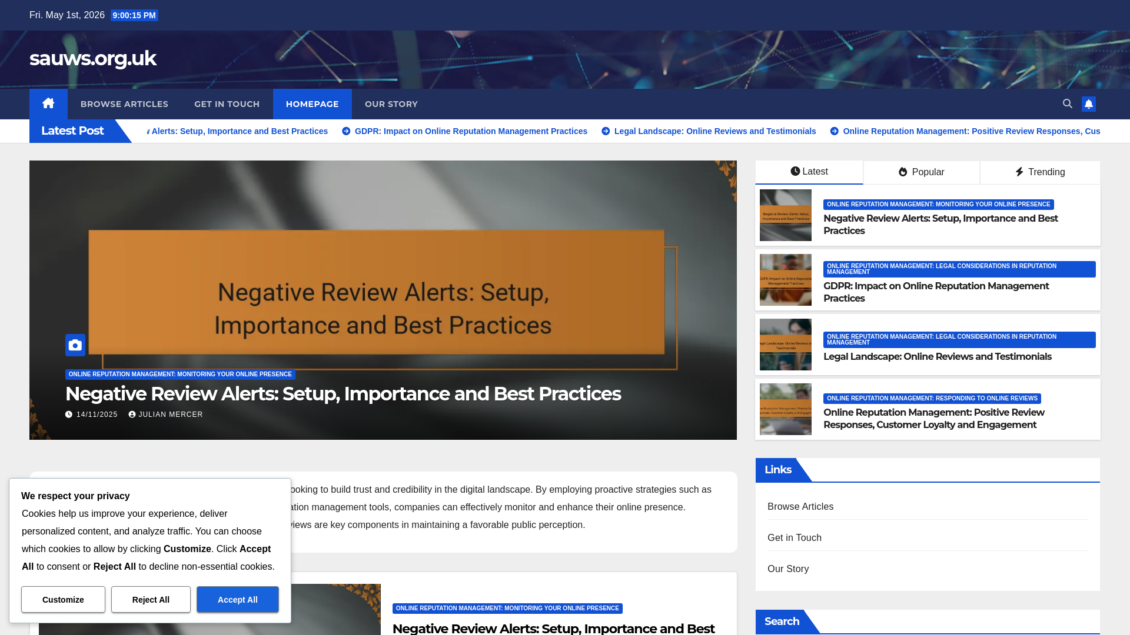Click Get in Touch in the Links widget
This screenshot has width=1130, height=635.
[x=795, y=538]
